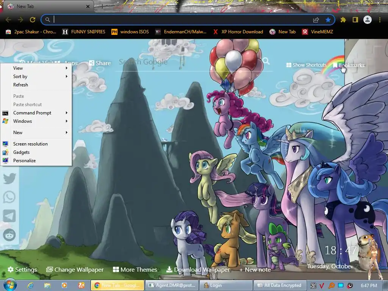
Task: Switch to the Login taskbar window
Action: coord(226,285)
